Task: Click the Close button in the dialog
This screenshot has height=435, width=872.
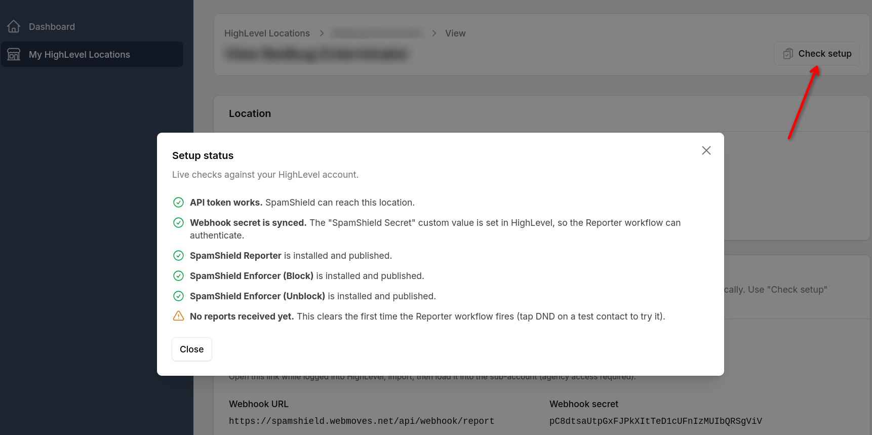Action: tap(192, 349)
